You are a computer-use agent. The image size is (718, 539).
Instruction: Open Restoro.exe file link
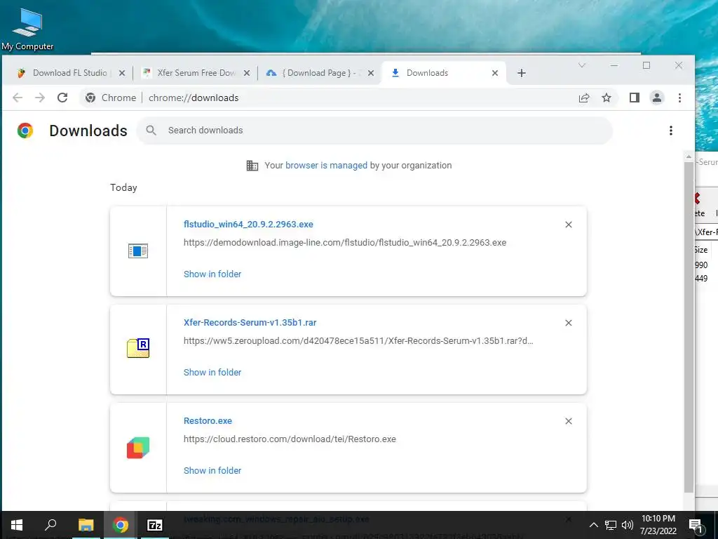pyautogui.click(x=208, y=421)
